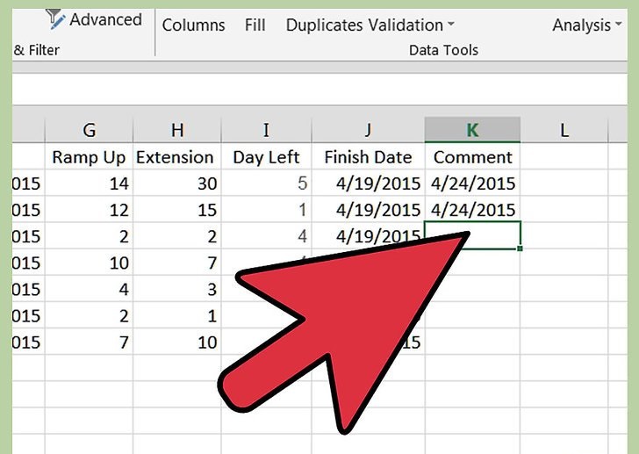Screen dimensions: 639x454
Task: Click Text to Columns button
Action: click(193, 25)
